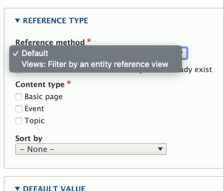223x191 pixels.
Task: Toggle the Default Value section triangle
Action: [17, 188]
